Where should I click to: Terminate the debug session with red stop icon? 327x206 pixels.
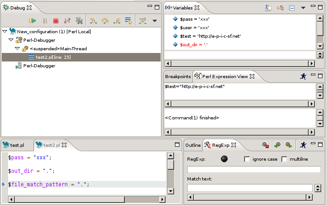(56, 21)
